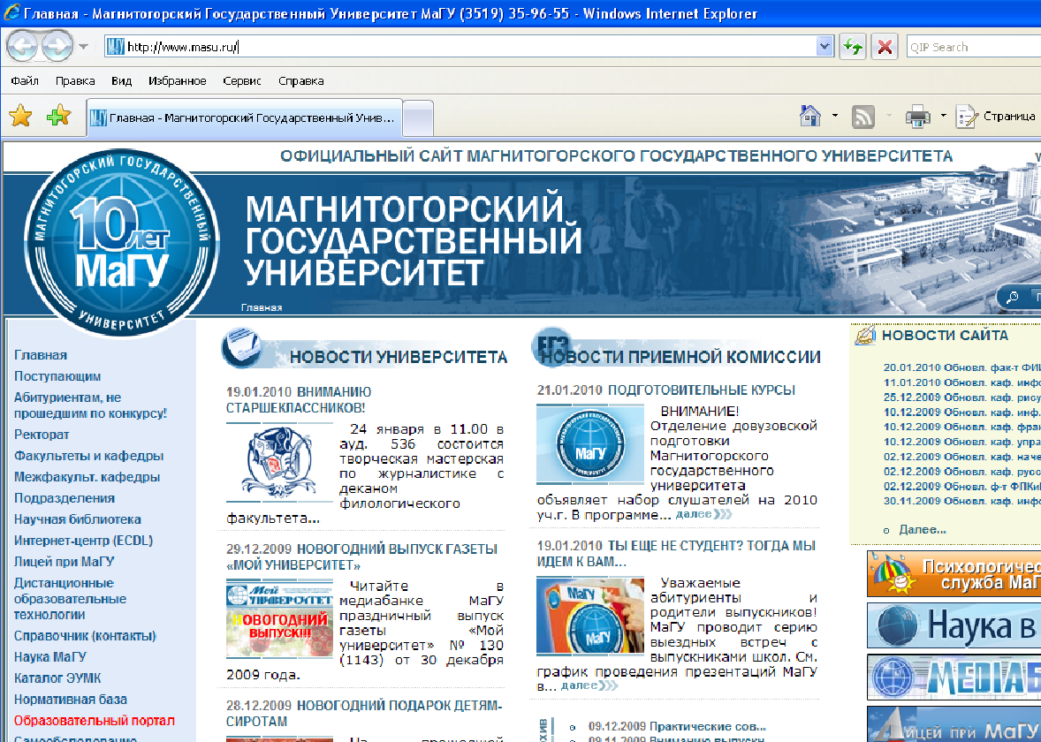Viewport: 1041px width, 742px height.
Task: Click the Home page house icon
Action: (810, 116)
